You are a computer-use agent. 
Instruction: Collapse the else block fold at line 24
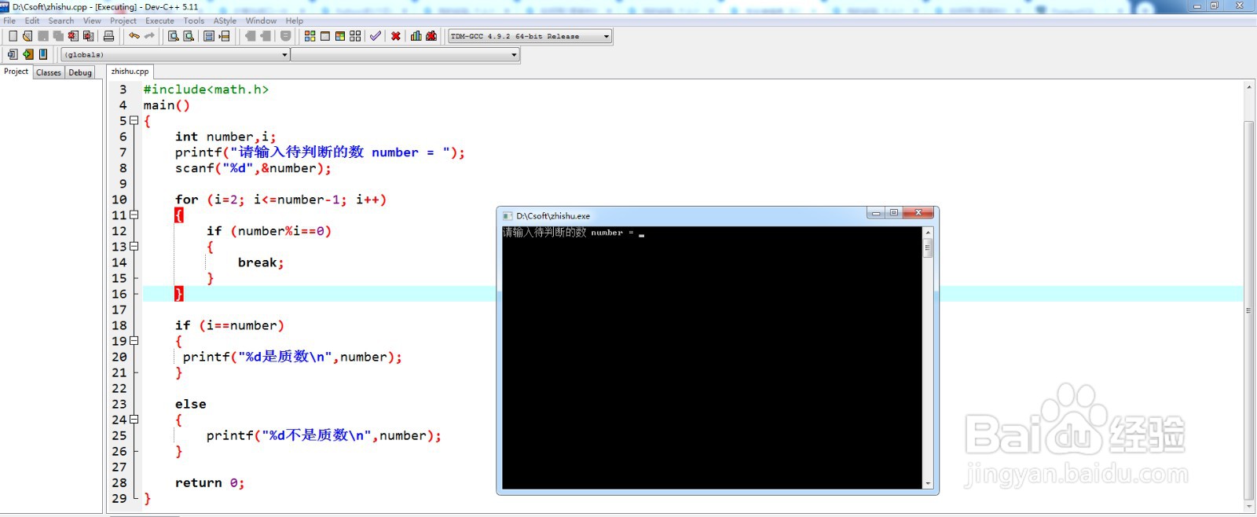point(134,420)
